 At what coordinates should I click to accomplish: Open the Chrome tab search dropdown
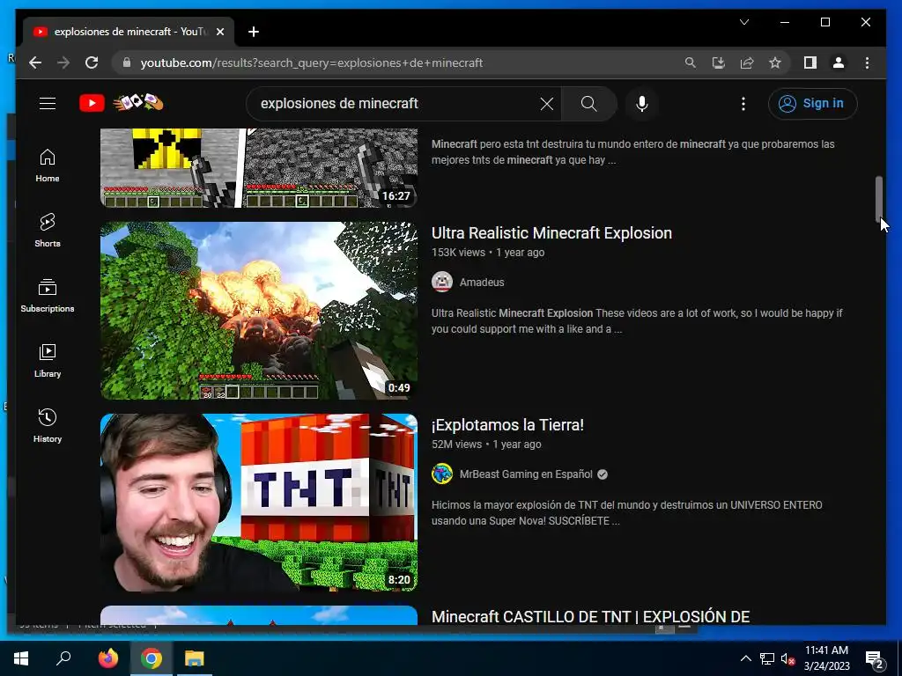(x=743, y=22)
